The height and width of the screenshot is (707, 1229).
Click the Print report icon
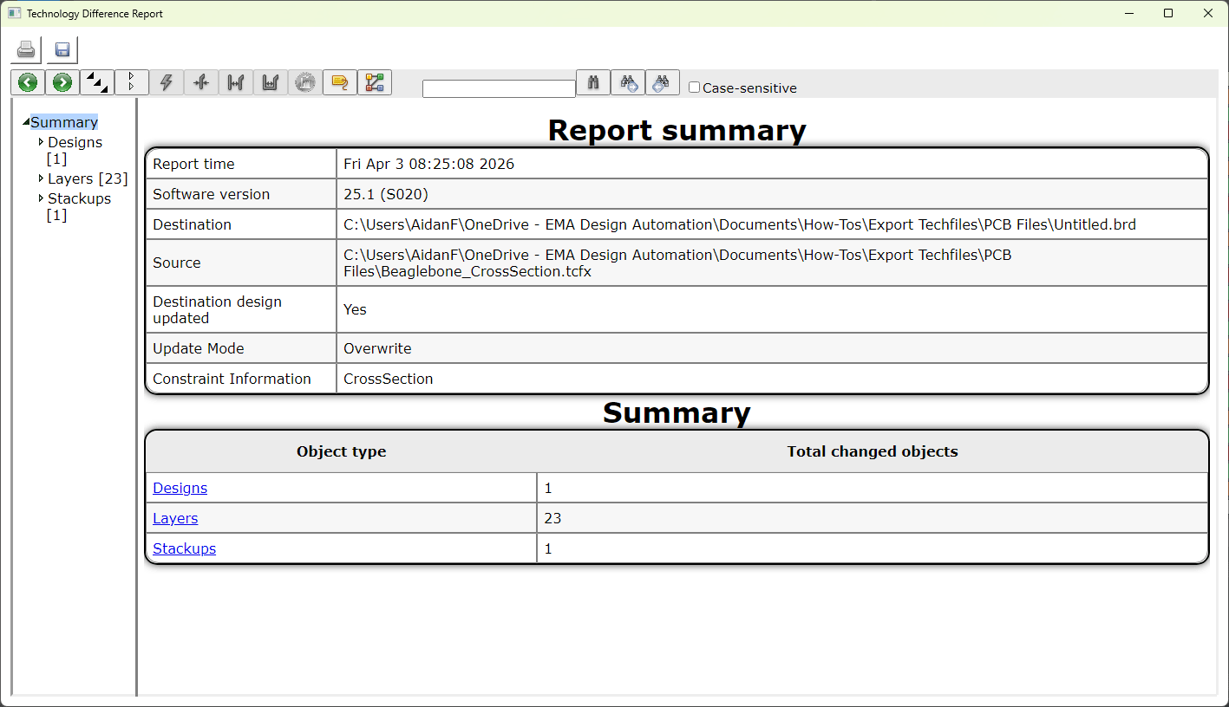[x=26, y=50]
